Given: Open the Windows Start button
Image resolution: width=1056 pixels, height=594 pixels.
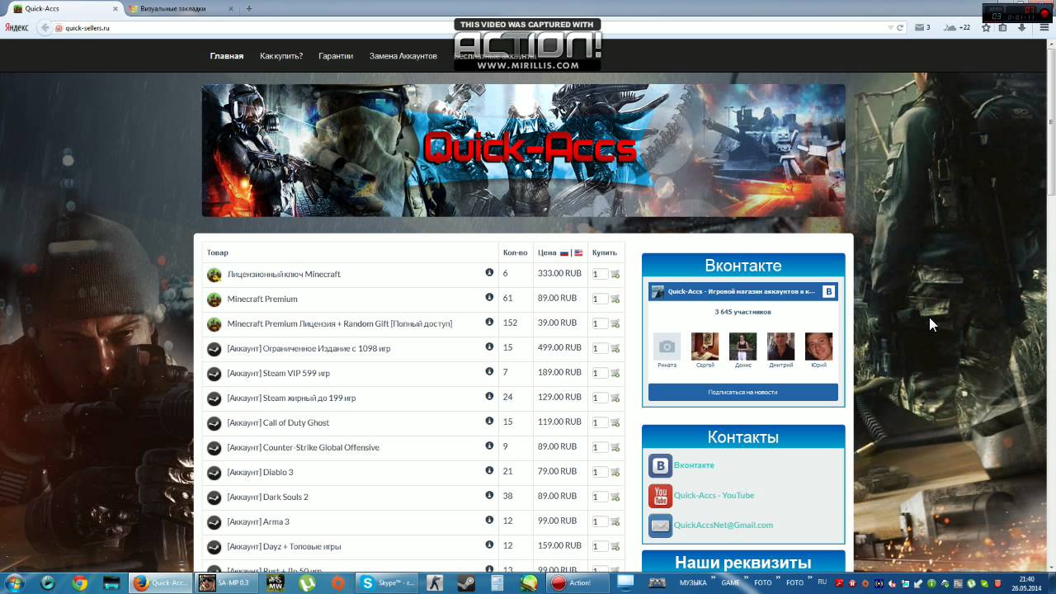Looking at the screenshot, I should coord(16,582).
